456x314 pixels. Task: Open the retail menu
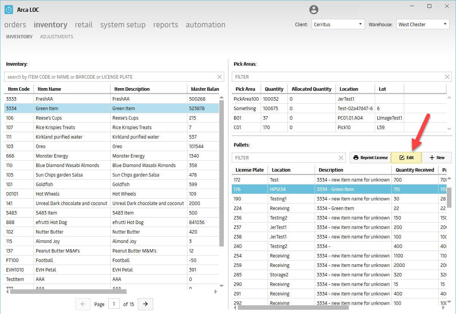click(84, 25)
